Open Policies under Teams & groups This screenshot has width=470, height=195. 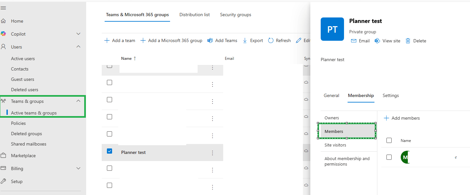18,123
